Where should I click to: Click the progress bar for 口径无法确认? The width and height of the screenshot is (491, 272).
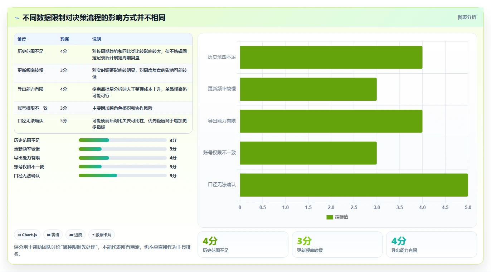point(123,175)
